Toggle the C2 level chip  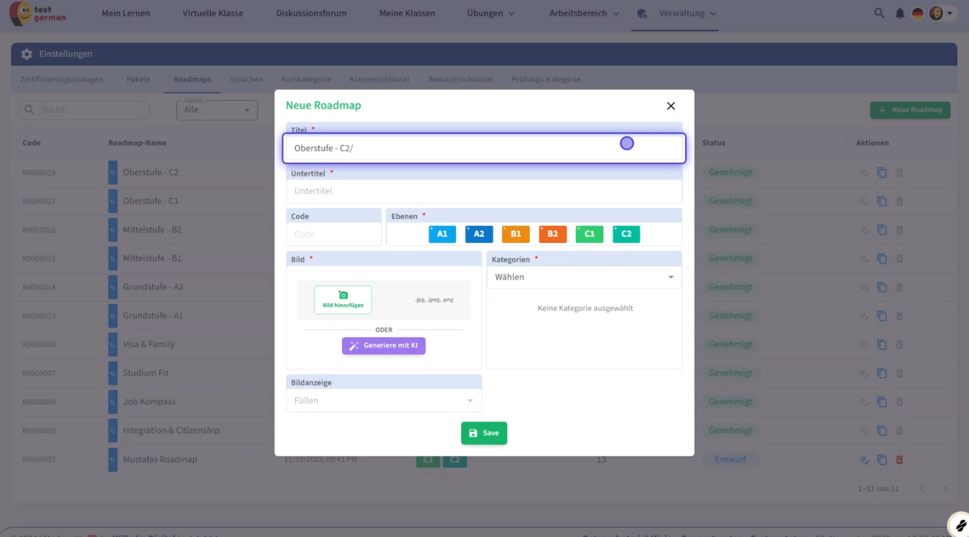[x=626, y=234]
